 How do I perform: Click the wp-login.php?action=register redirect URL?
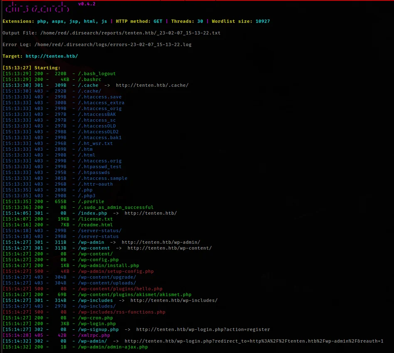(203, 329)
